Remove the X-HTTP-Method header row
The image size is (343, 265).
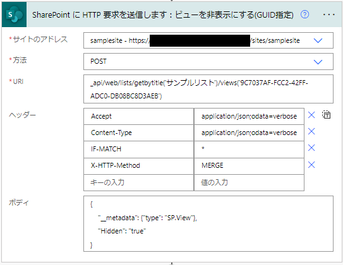[311, 165]
